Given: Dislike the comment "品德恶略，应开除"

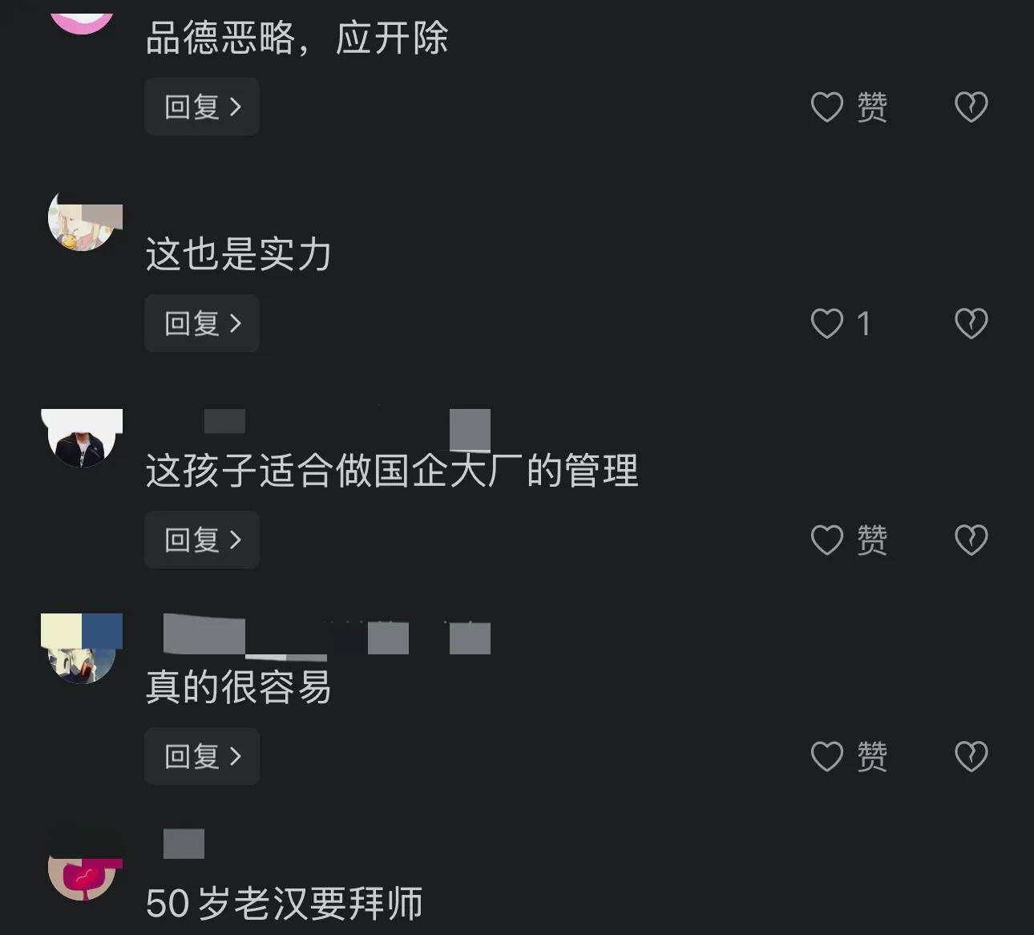Looking at the screenshot, I should (x=971, y=107).
